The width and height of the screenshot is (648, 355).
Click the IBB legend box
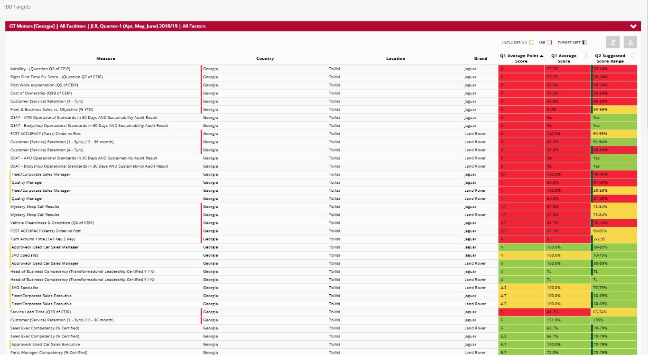point(550,43)
